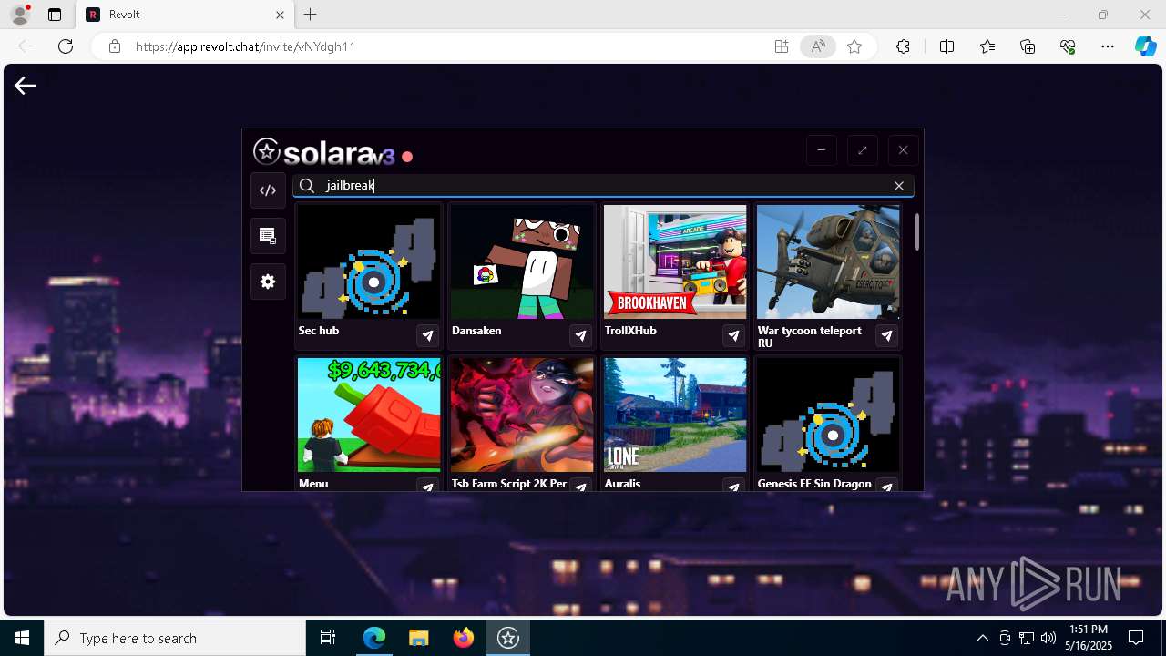Add this page to favorites

[x=854, y=46]
